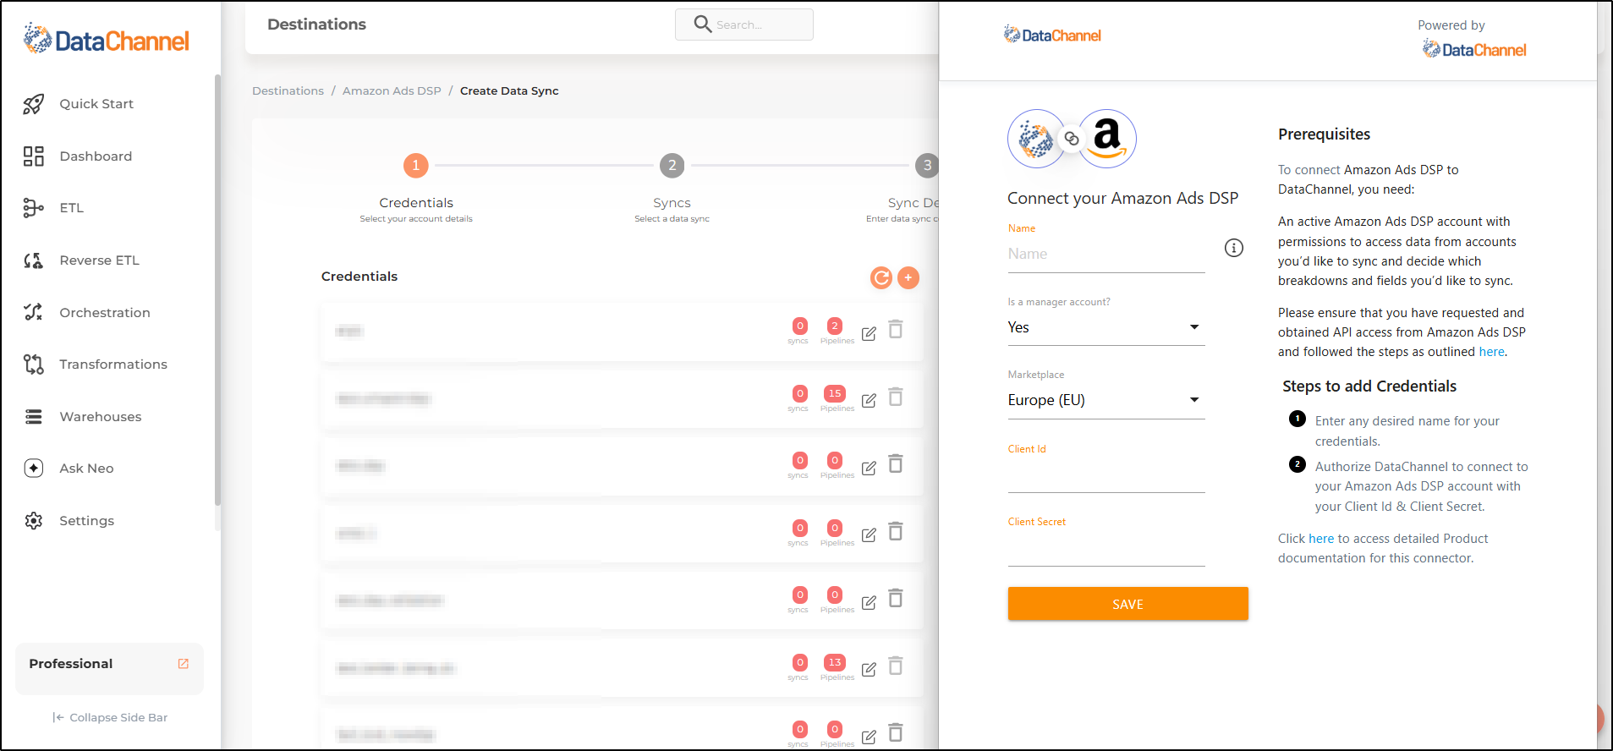Click the Powered by DataChannel logo
The height and width of the screenshot is (751, 1613).
(x=1474, y=50)
